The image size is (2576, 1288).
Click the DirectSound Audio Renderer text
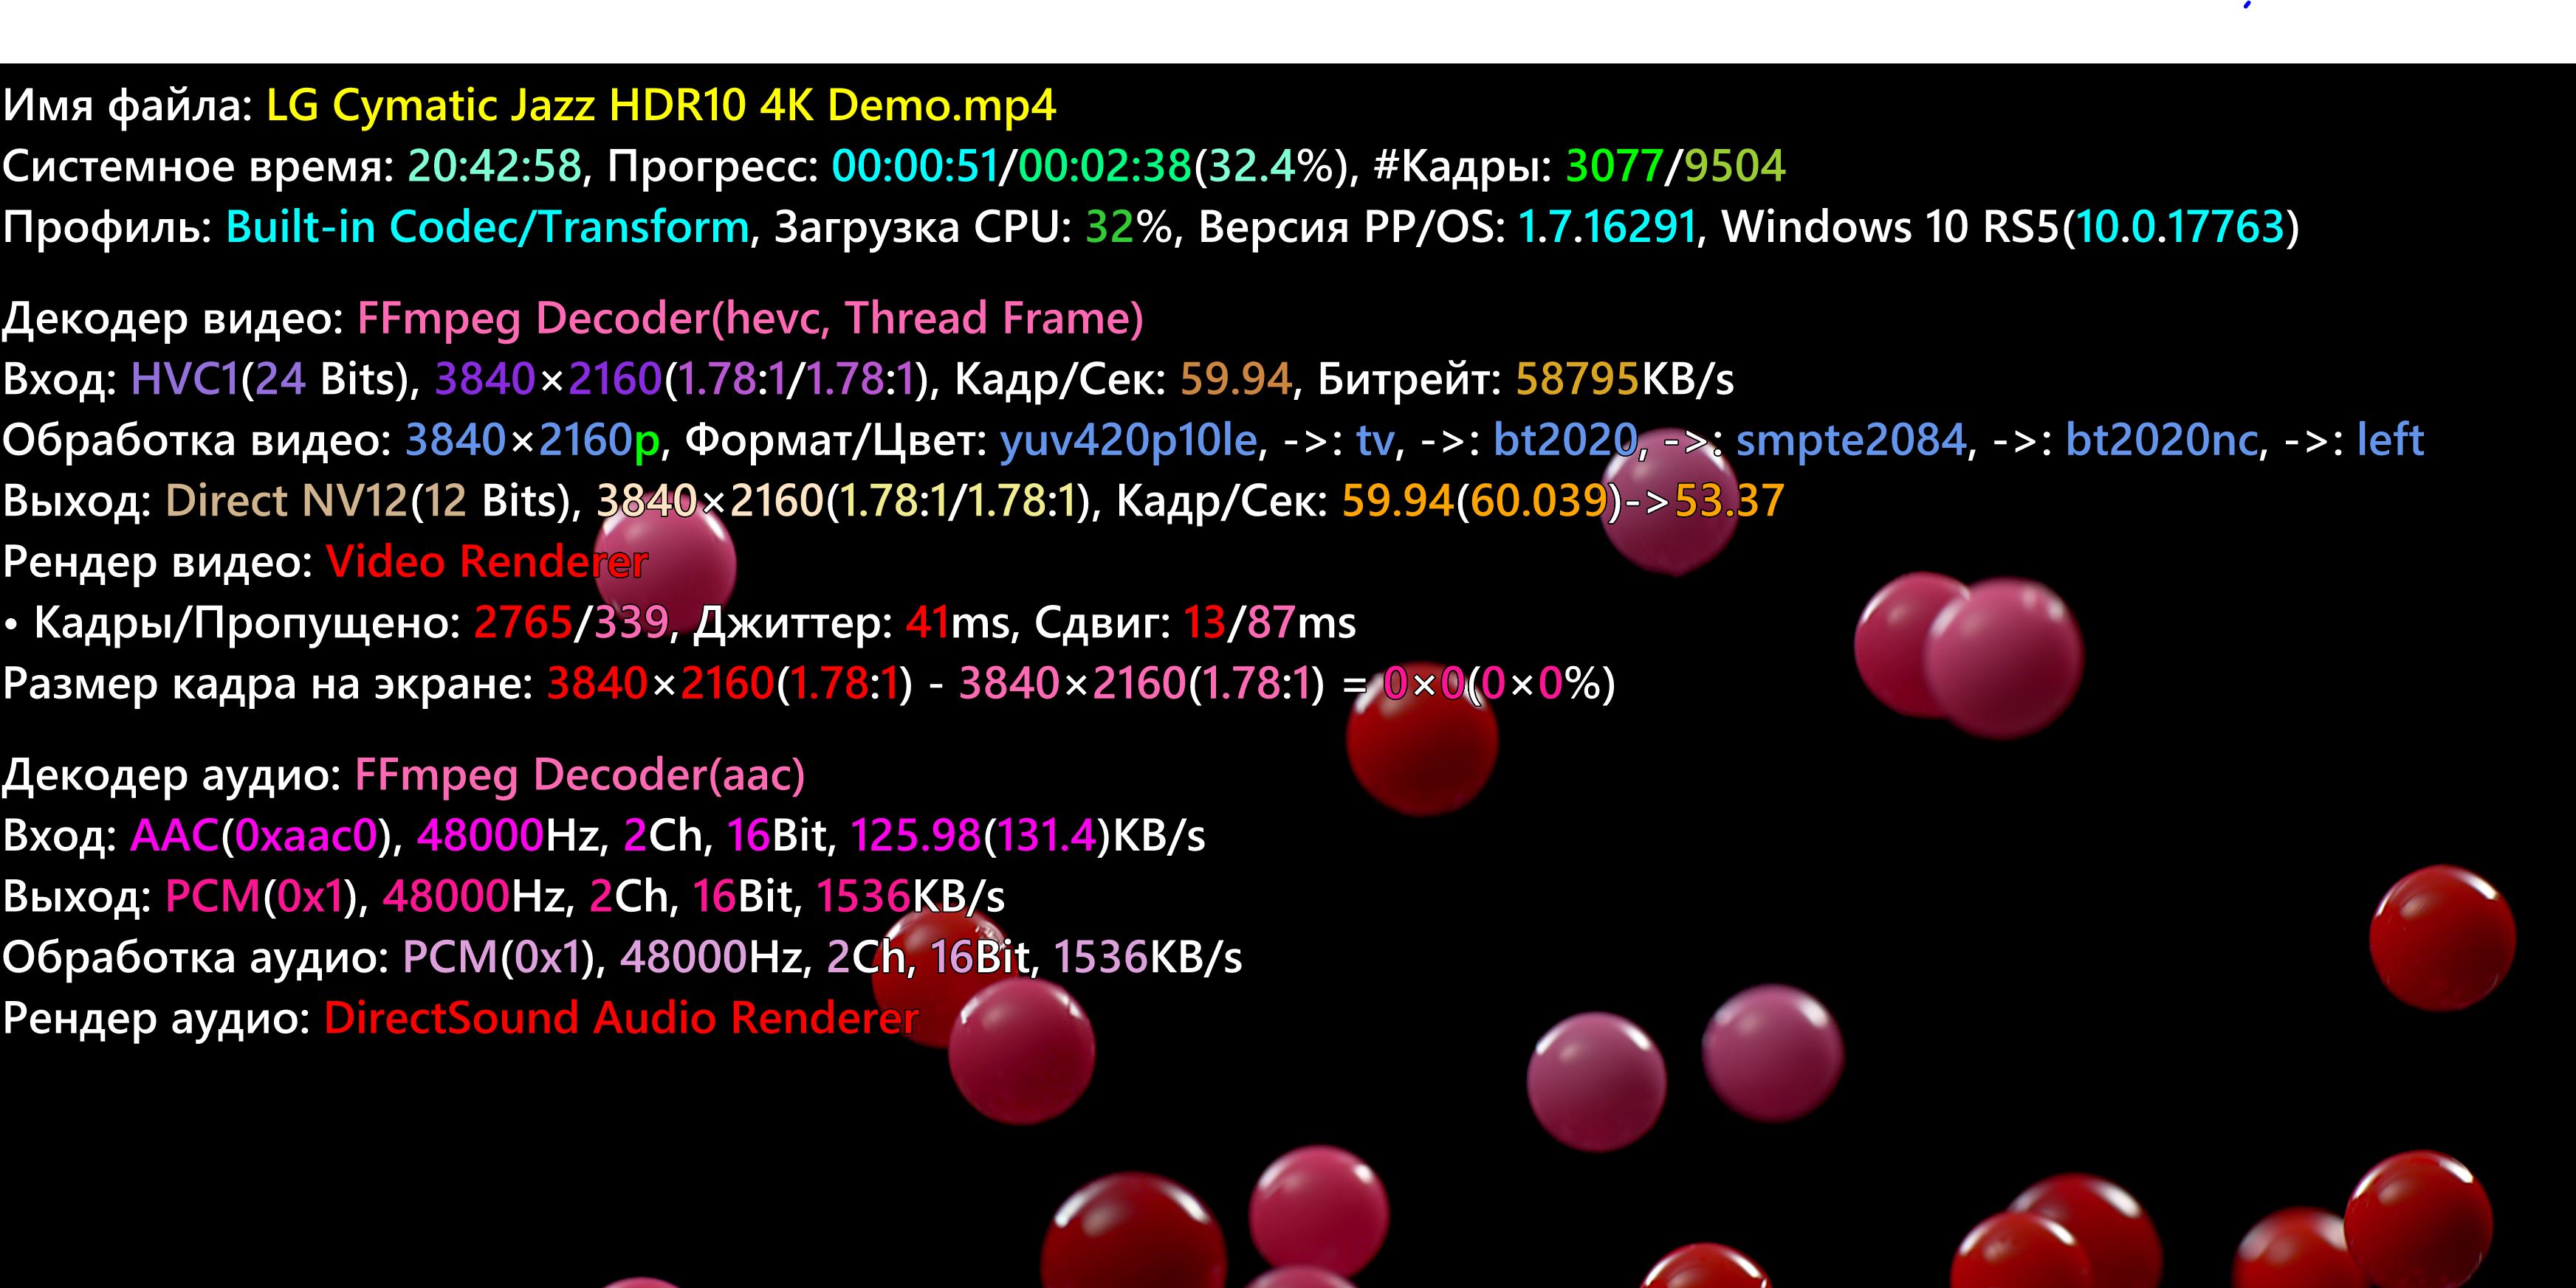coord(621,1019)
